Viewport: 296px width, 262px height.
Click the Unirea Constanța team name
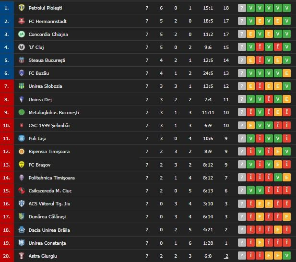tap(47, 243)
